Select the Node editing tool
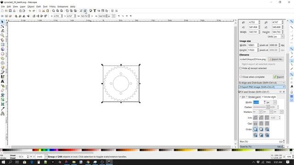Image resolution: width=294 pixels, height=165 pixels. pyautogui.click(x=2, y=27)
